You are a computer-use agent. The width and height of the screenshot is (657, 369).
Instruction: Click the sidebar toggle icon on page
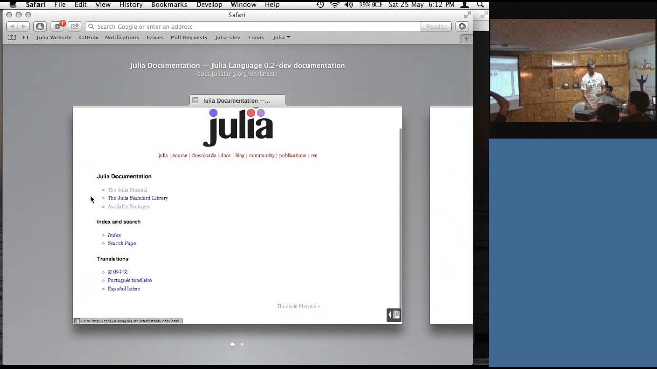click(393, 315)
